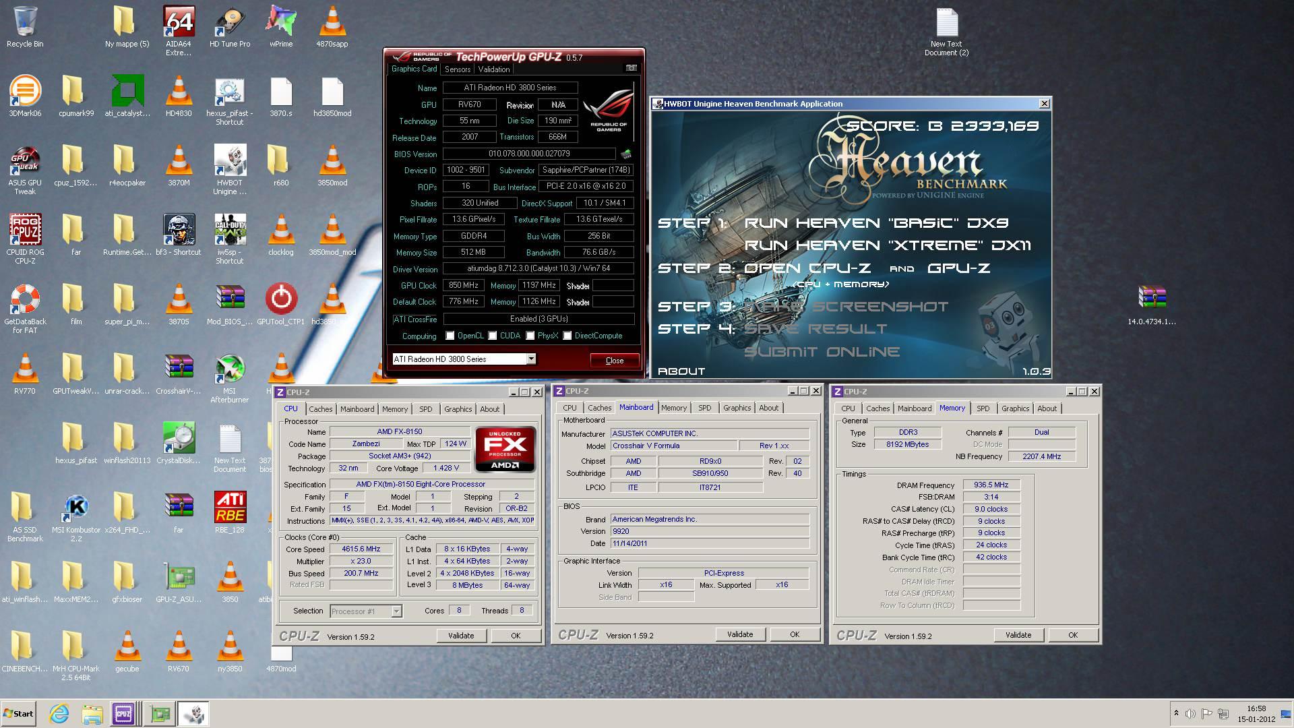1294x728 pixels.
Task: Open Internet Explorer from taskbar
Action: point(59,714)
